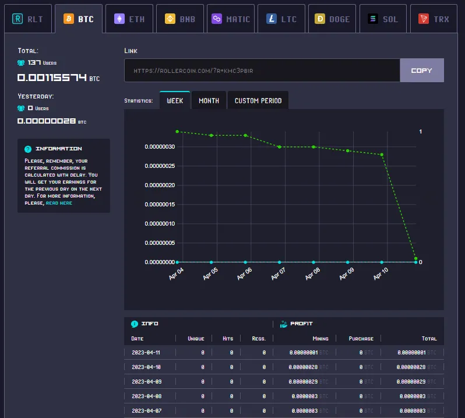This screenshot has width=465, height=418.
Task: Select the 2023-04-10 date cell
Action: (x=146, y=367)
